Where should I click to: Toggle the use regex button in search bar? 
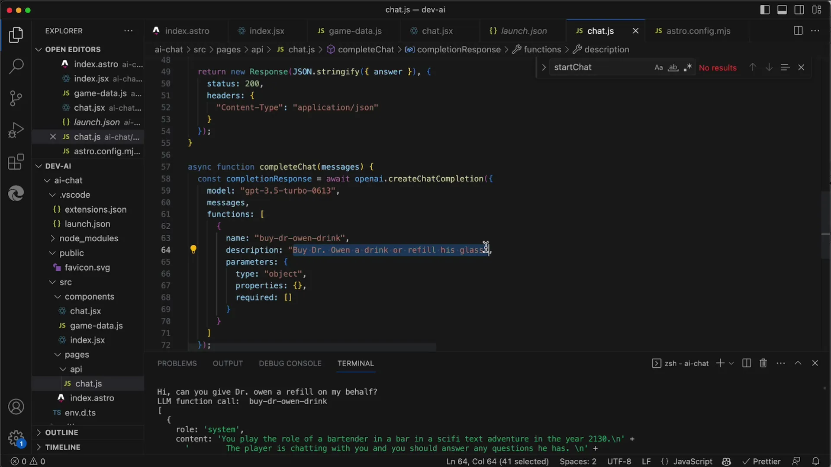688,67
